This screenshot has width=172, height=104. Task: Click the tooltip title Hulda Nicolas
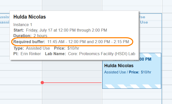(30, 17)
